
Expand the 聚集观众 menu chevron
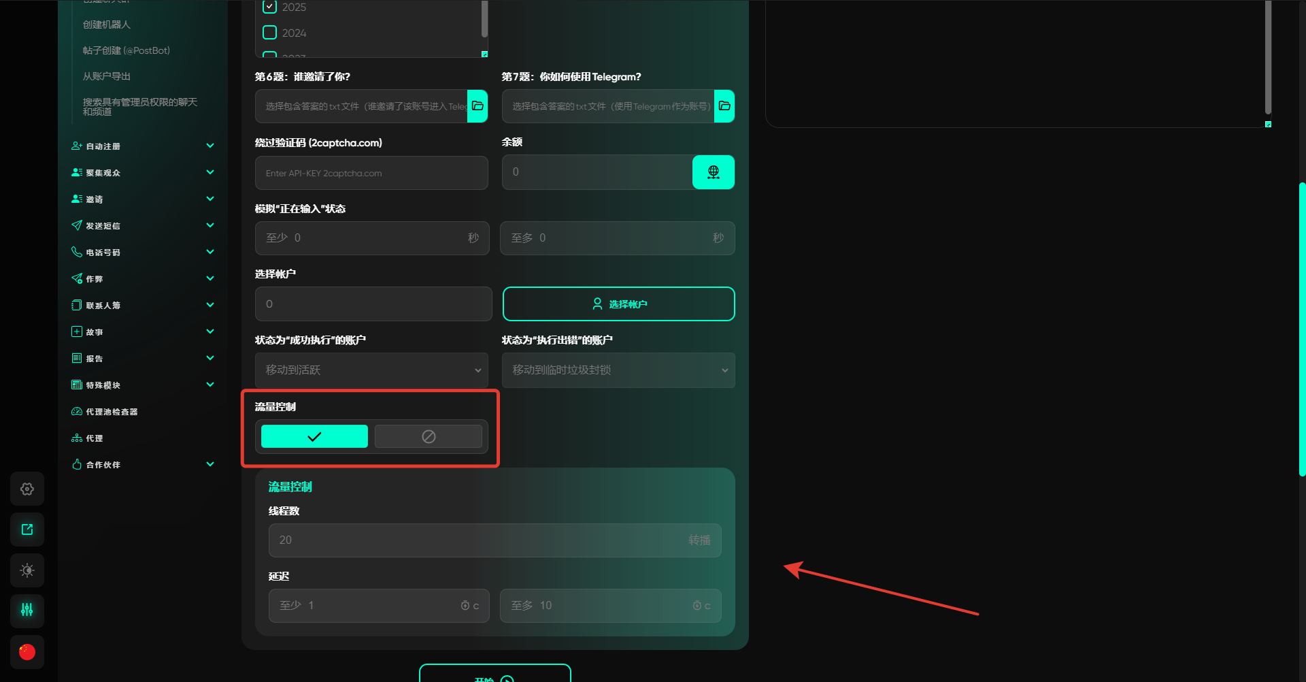(210, 172)
